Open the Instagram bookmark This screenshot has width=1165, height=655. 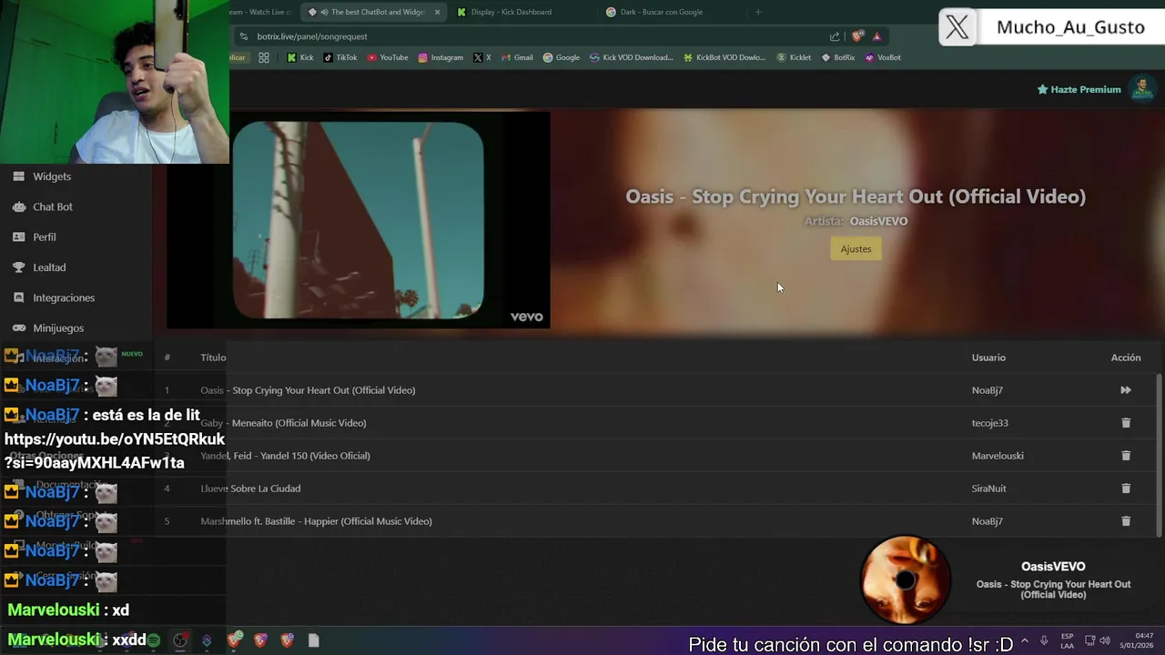(441, 57)
